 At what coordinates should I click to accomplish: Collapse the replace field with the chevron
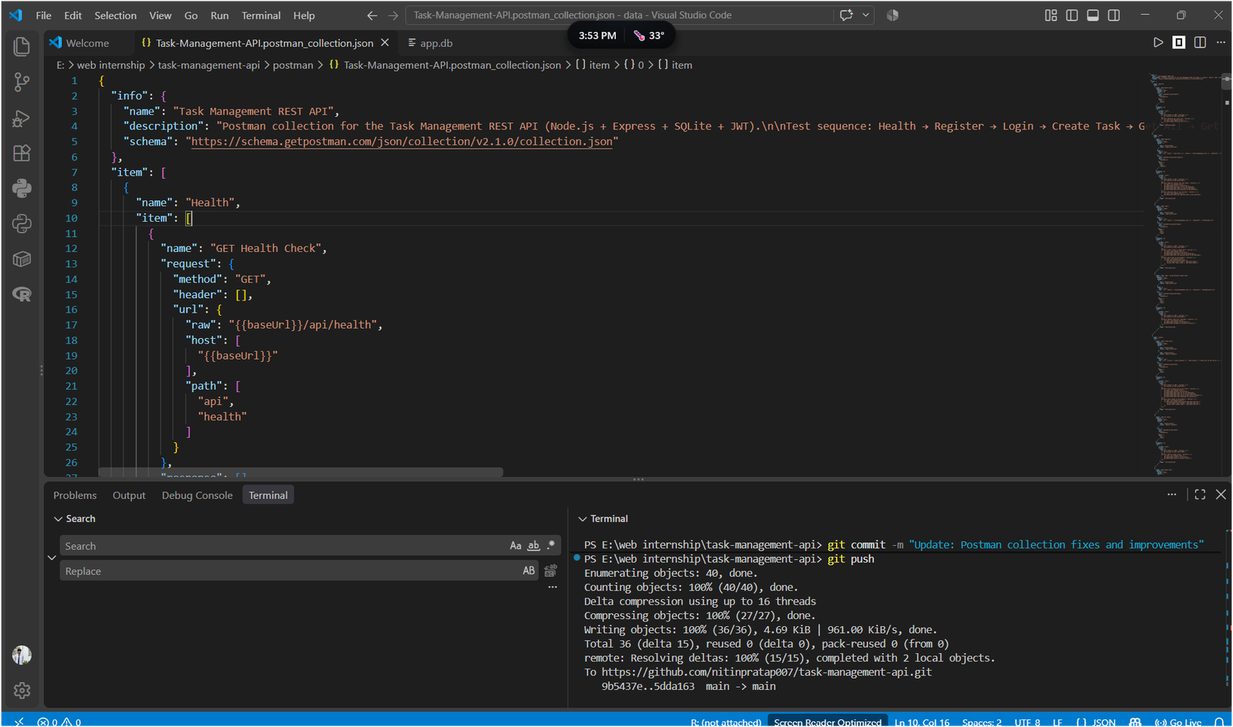tap(52, 558)
